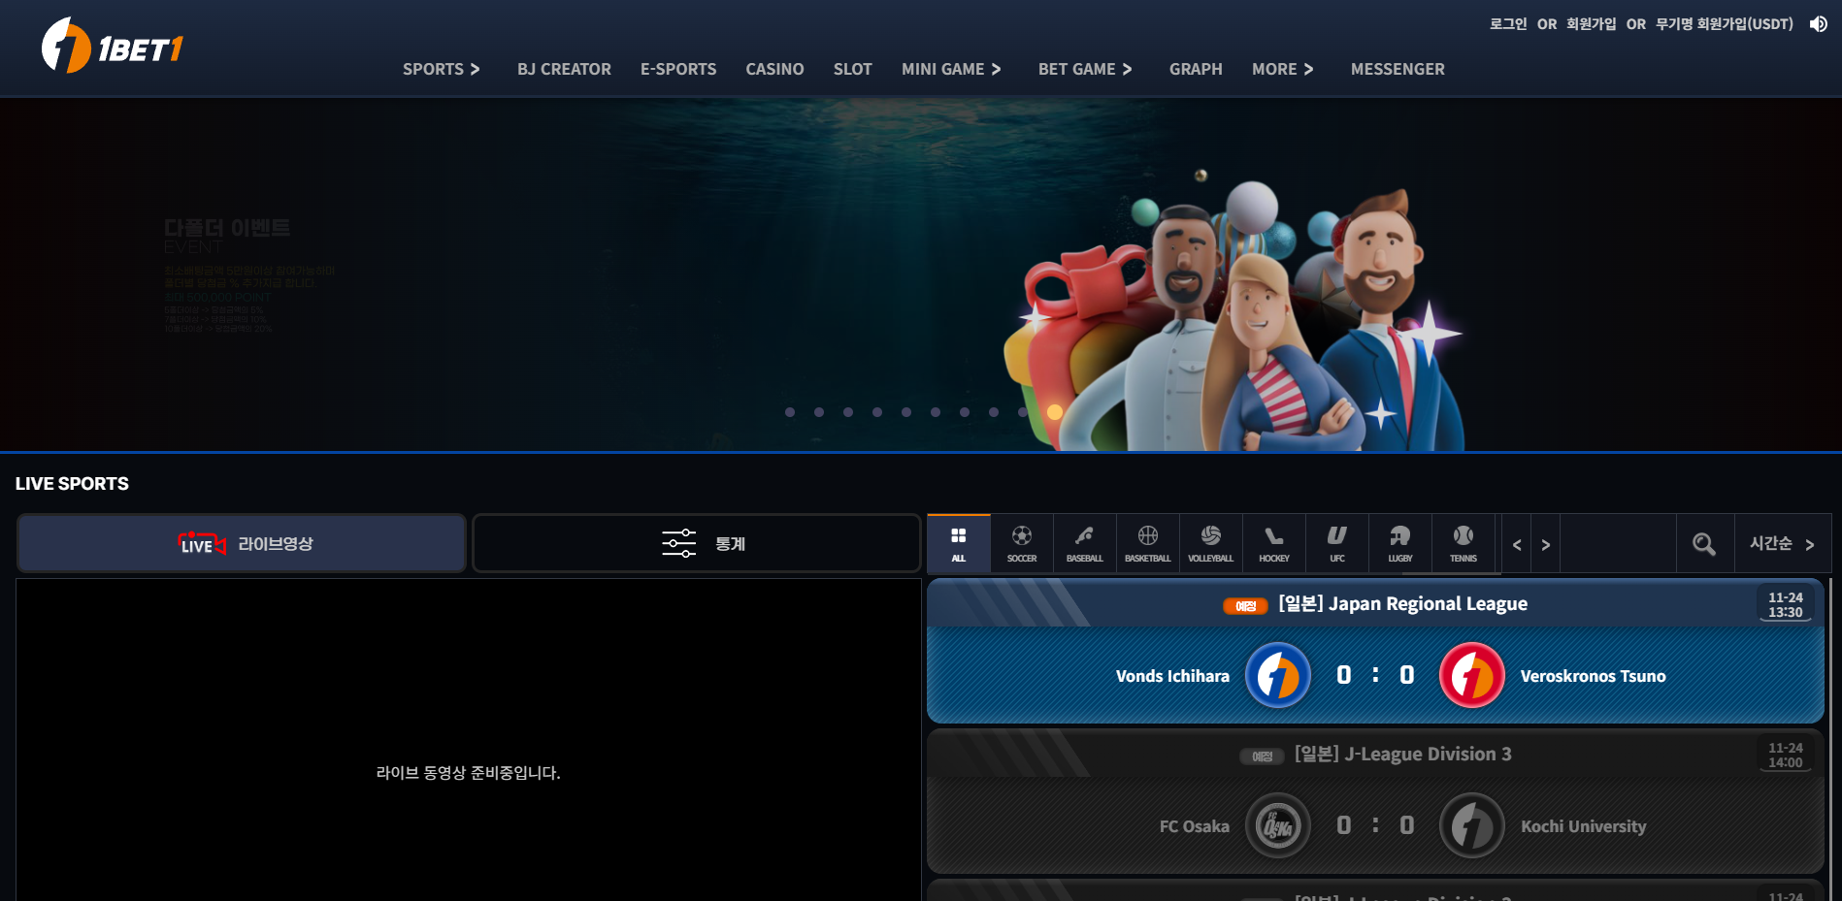Viewport: 1842px width, 901px height.
Task: Select the Baseball sport filter icon
Action: click(1084, 543)
